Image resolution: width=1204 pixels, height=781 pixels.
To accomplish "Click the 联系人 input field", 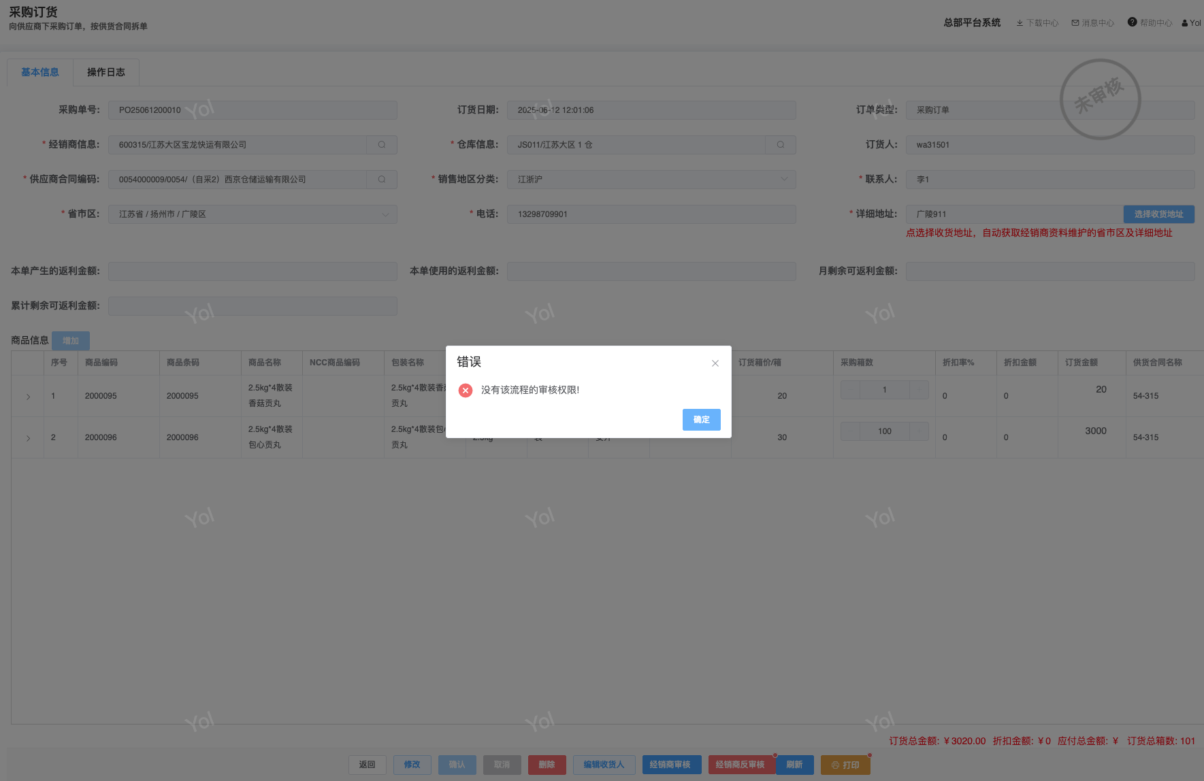I will [1050, 180].
